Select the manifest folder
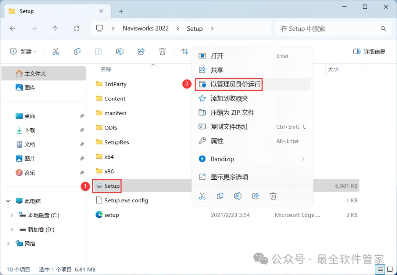The height and width of the screenshot is (275, 397). (x=111, y=113)
